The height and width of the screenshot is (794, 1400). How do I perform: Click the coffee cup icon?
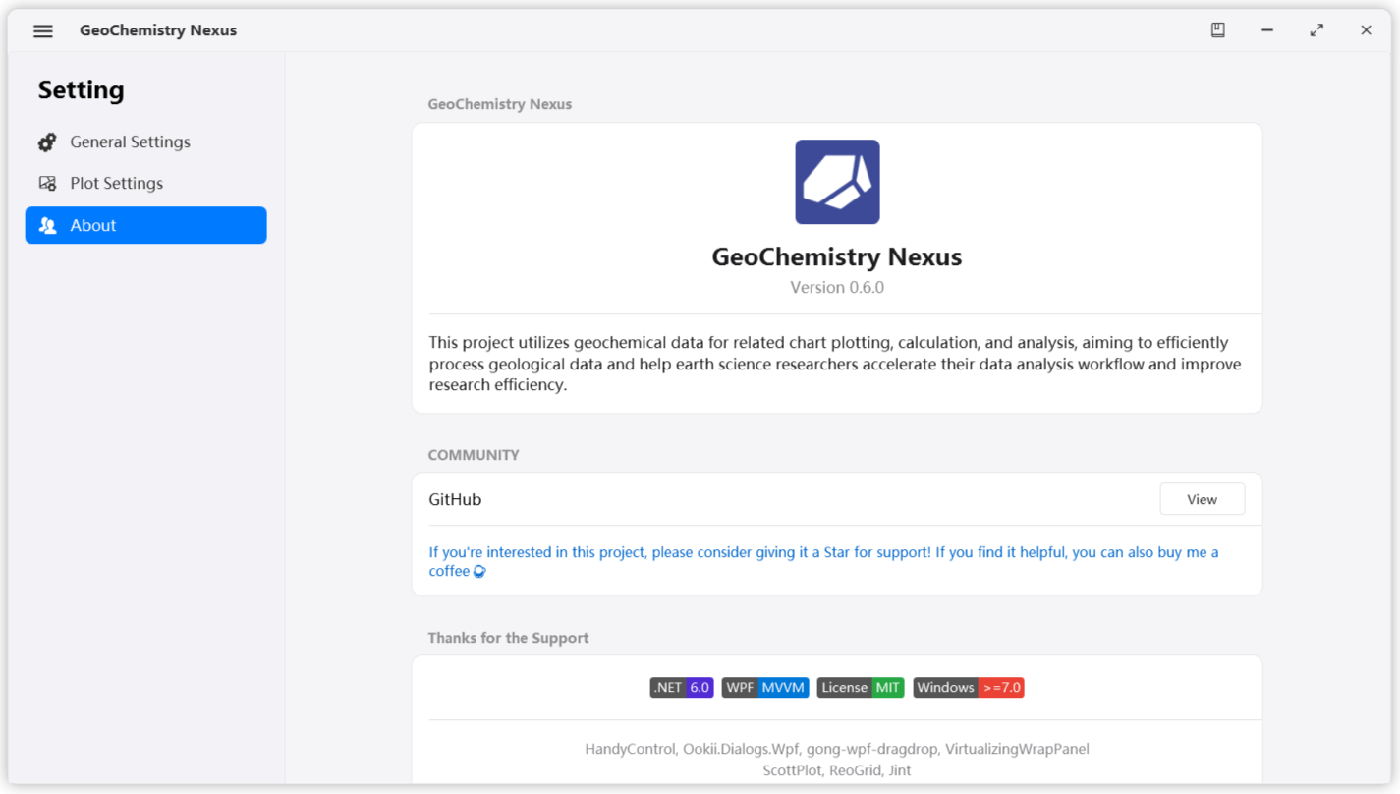click(x=479, y=571)
